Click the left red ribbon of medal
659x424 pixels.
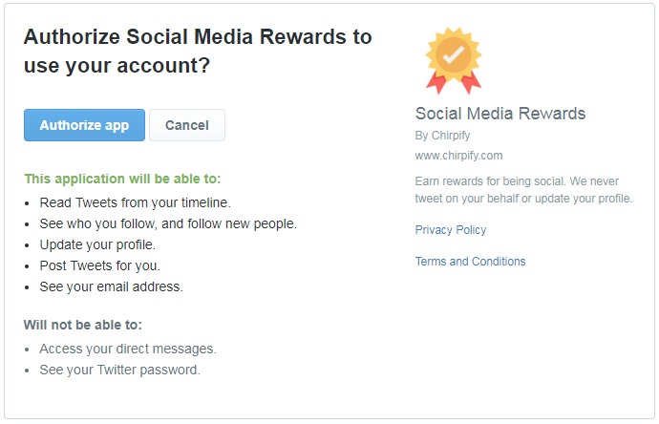[436, 83]
